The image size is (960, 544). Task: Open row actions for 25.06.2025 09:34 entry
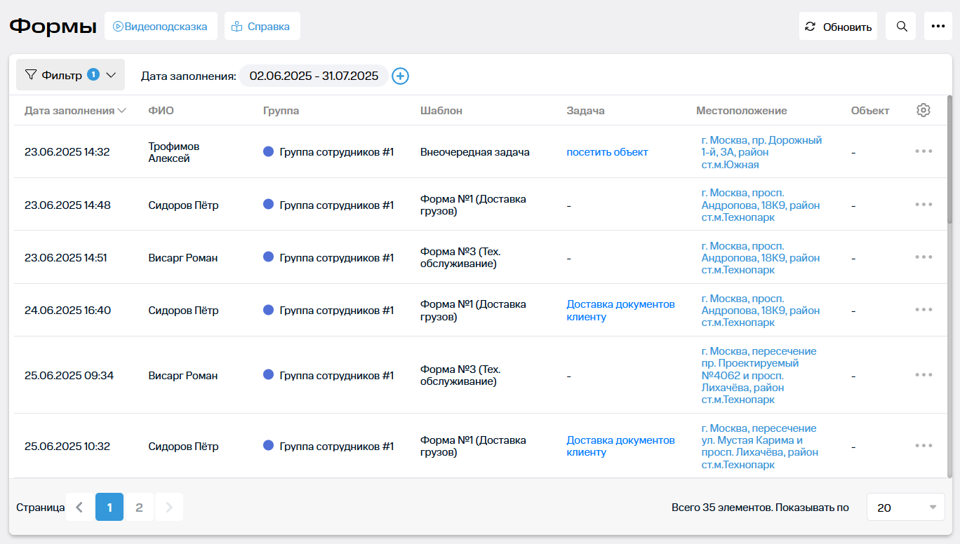pos(923,375)
